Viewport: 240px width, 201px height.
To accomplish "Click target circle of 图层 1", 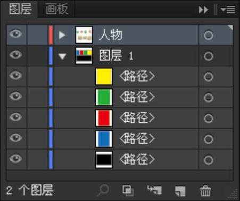I will click(x=209, y=56).
